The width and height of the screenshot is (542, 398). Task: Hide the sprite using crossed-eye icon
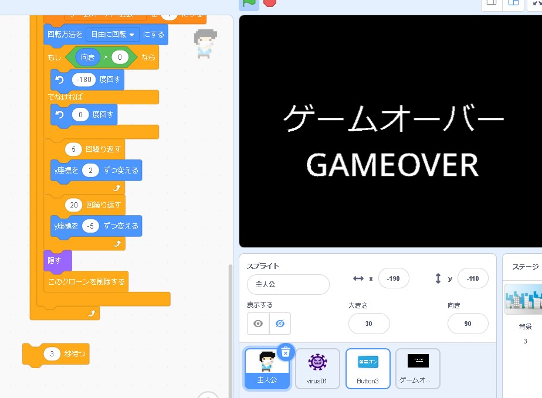[280, 324]
